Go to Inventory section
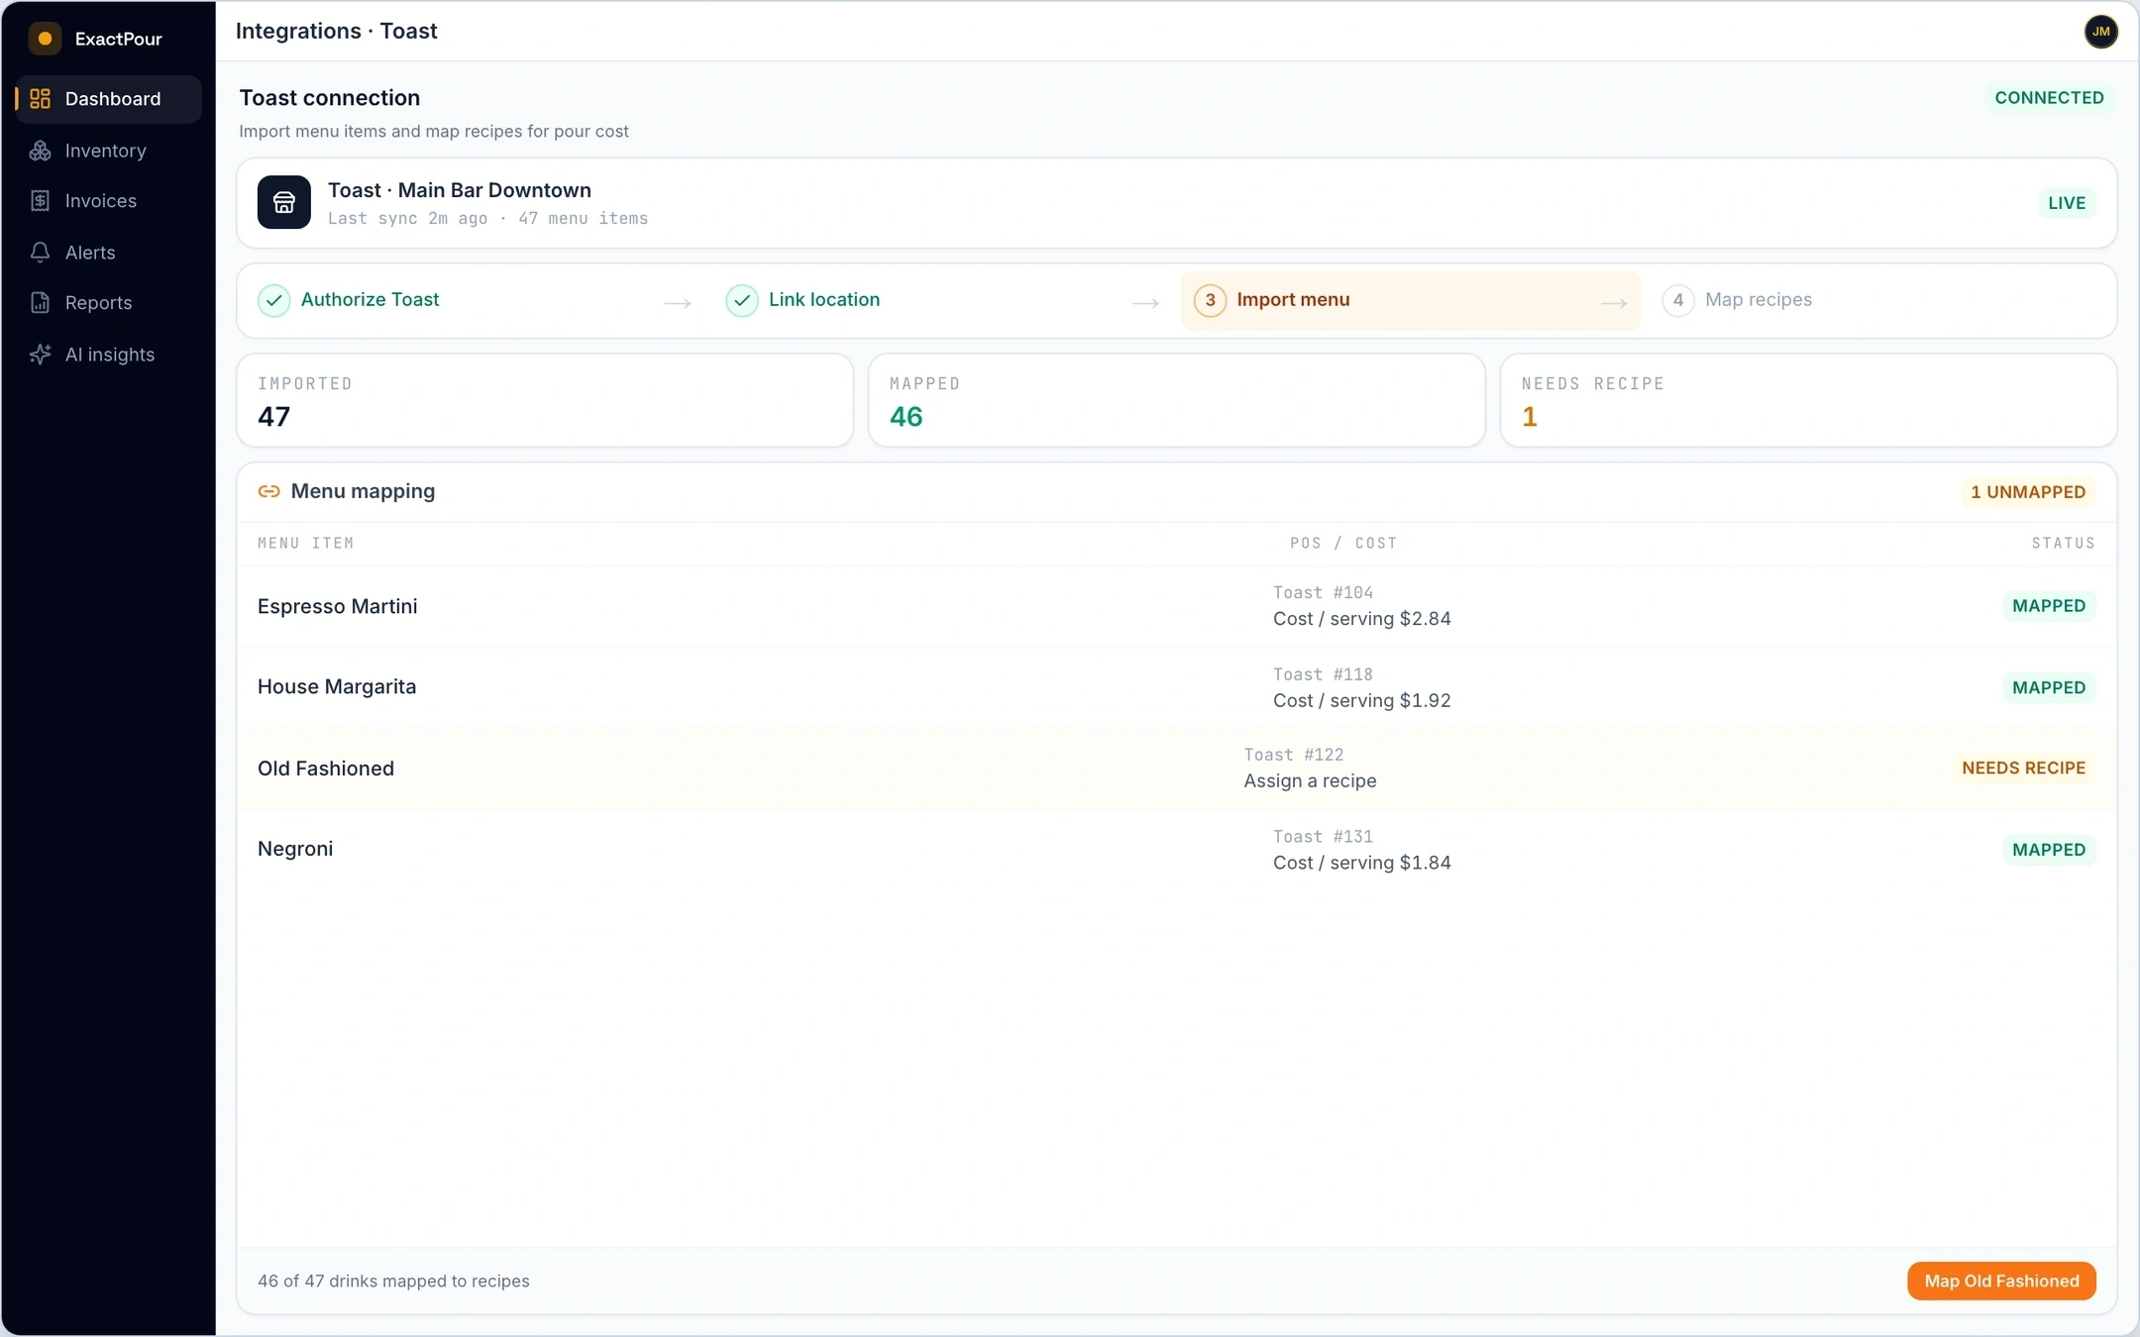The width and height of the screenshot is (2140, 1337). pyautogui.click(x=109, y=151)
